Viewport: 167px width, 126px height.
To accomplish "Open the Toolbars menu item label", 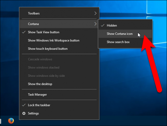I will (34, 13).
